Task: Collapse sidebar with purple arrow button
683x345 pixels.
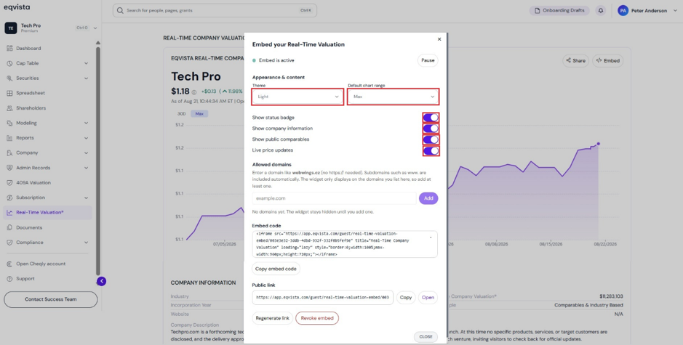Action: click(x=102, y=281)
